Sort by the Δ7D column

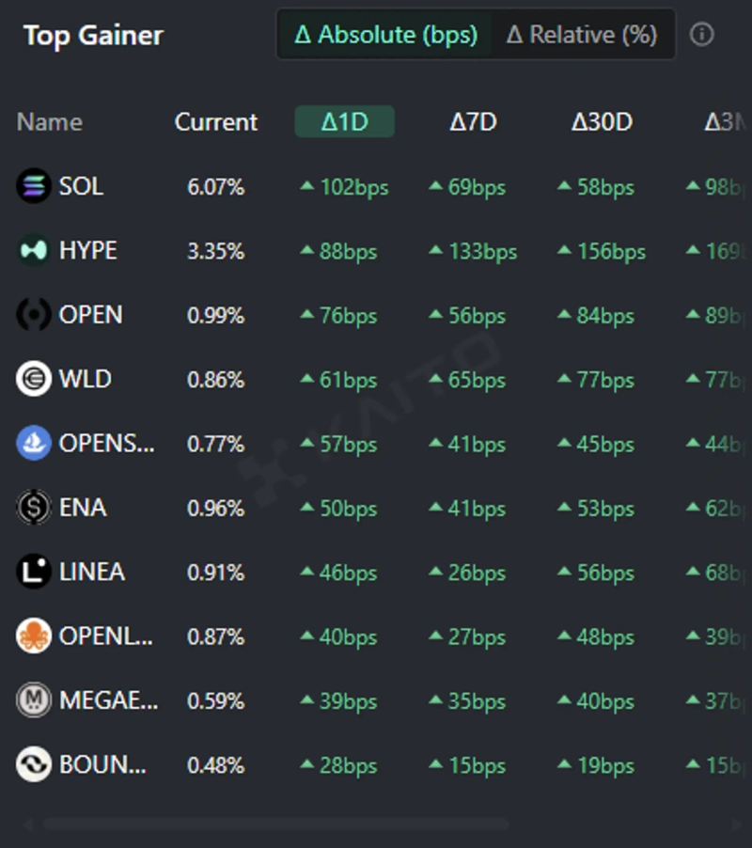pos(473,122)
